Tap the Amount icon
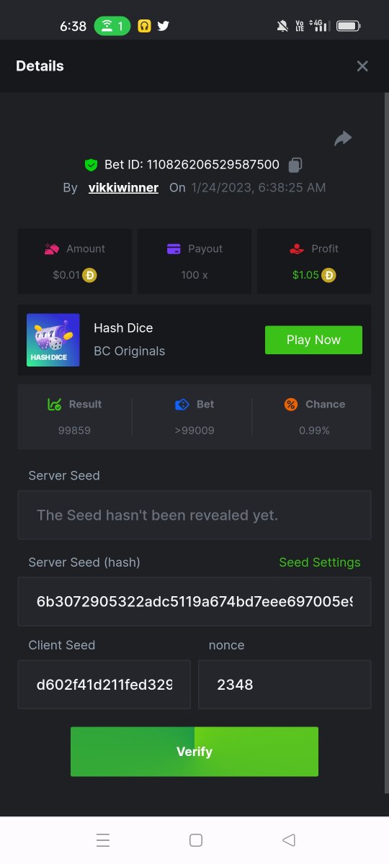The image size is (389, 864). click(x=51, y=249)
